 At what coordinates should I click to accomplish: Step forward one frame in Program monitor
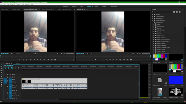[x=117, y=60]
